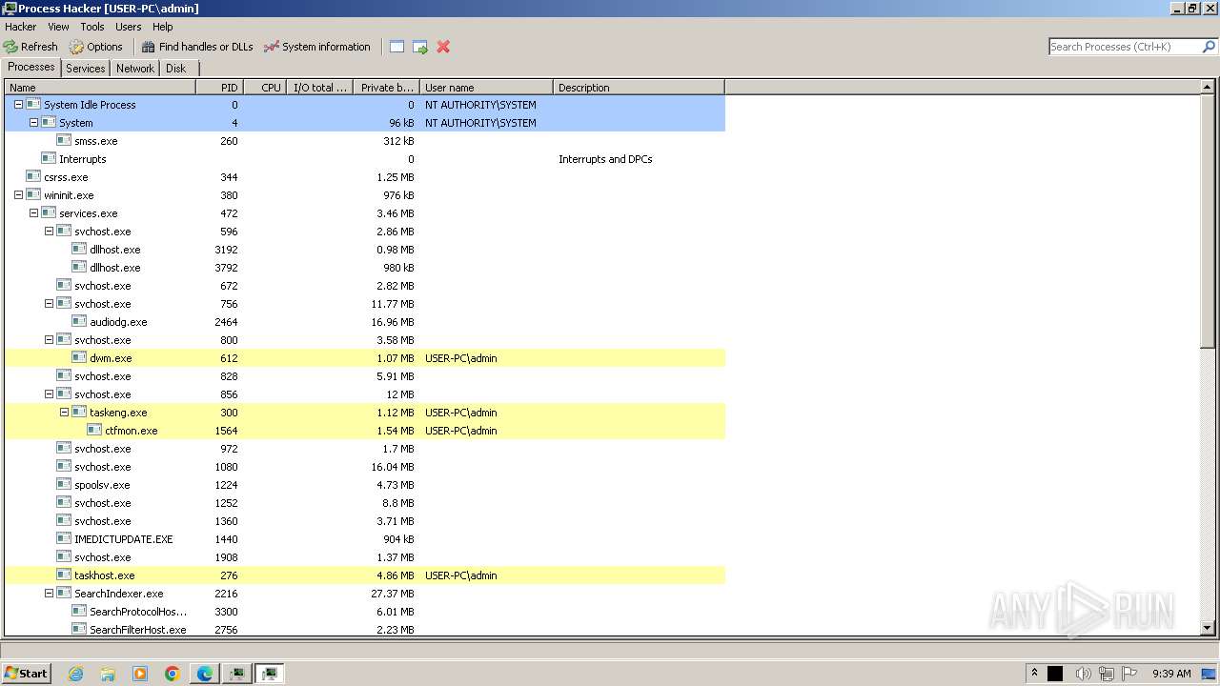
Task: Open Windows Media Player from the taskbar
Action: [140, 674]
